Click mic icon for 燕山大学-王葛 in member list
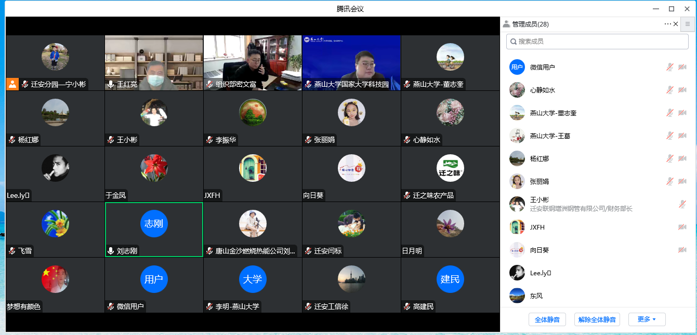This screenshot has height=335, width=697. [670, 136]
